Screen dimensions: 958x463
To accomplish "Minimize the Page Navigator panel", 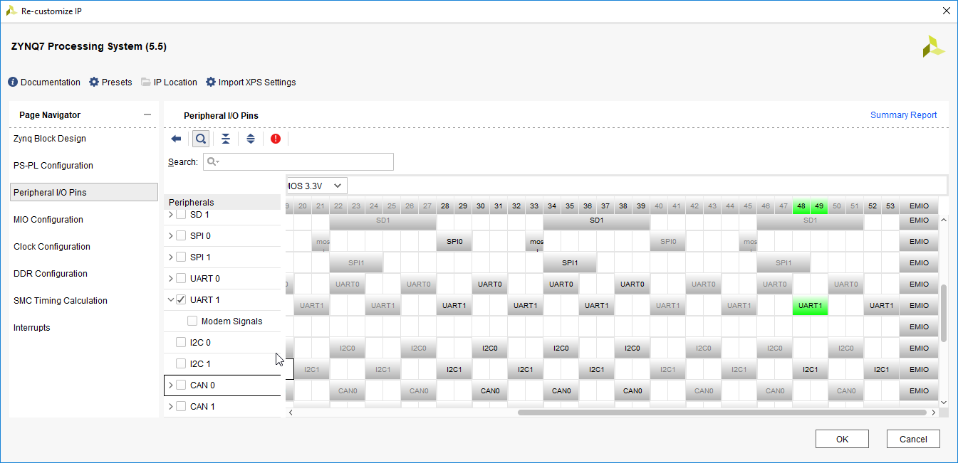I will [x=147, y=115].
